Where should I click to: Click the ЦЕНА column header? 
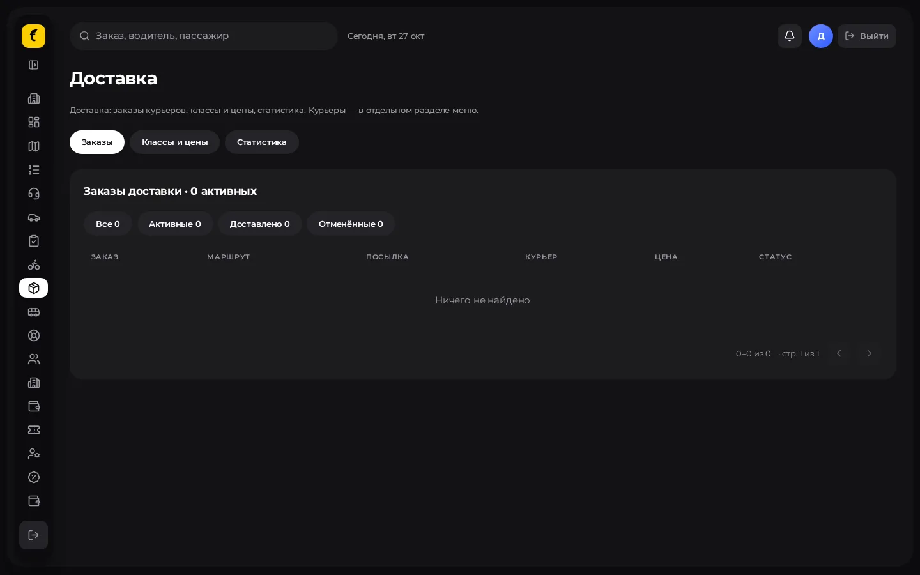[666, 257]
